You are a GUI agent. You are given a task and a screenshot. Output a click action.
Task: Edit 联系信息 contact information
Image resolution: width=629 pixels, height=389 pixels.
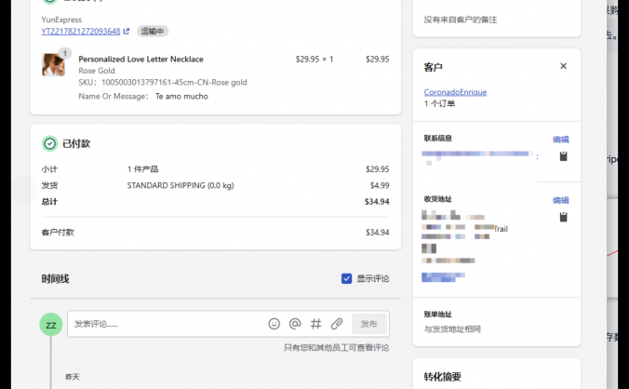tap(560, 140)
